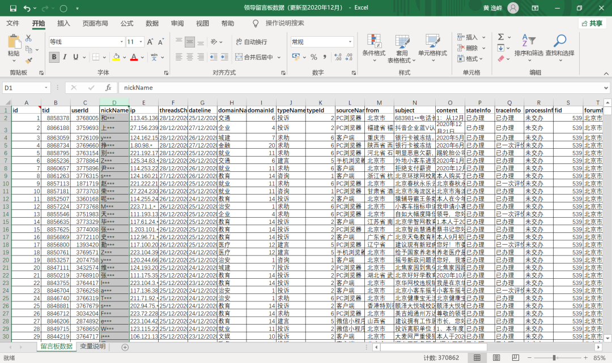
Task: Toggle Bold formatting
Action: pyautogui.click(x=54, y=57)
